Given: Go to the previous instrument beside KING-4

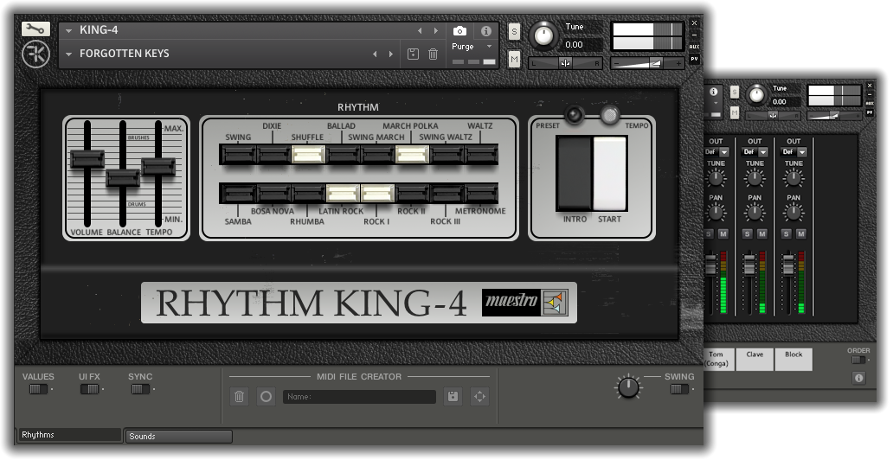Looking at the screenshot, I should click(x=420, y=31).
